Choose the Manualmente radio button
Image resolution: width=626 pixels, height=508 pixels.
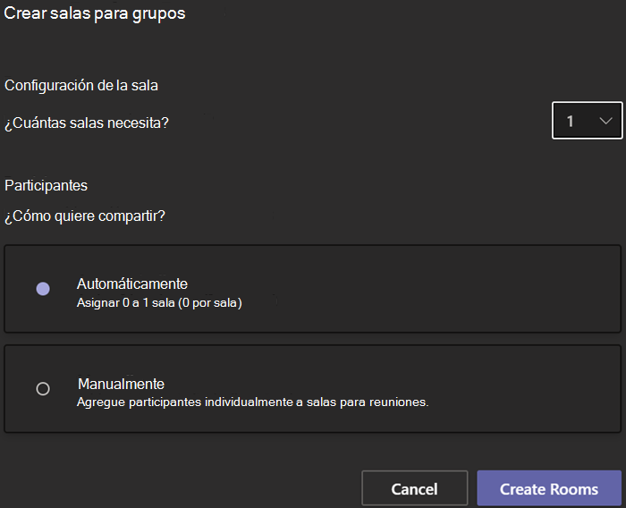click(43, 388)
